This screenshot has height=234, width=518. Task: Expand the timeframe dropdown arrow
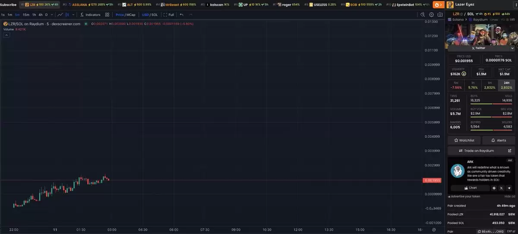[51, 15]
